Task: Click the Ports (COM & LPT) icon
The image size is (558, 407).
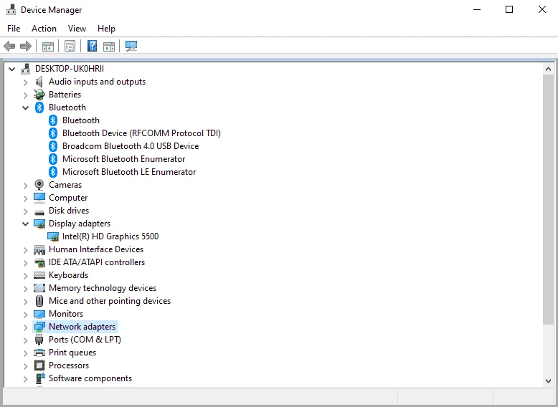Action: [39, 340]
